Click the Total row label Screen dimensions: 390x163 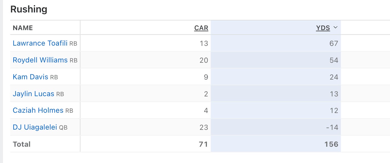(22, 144)
